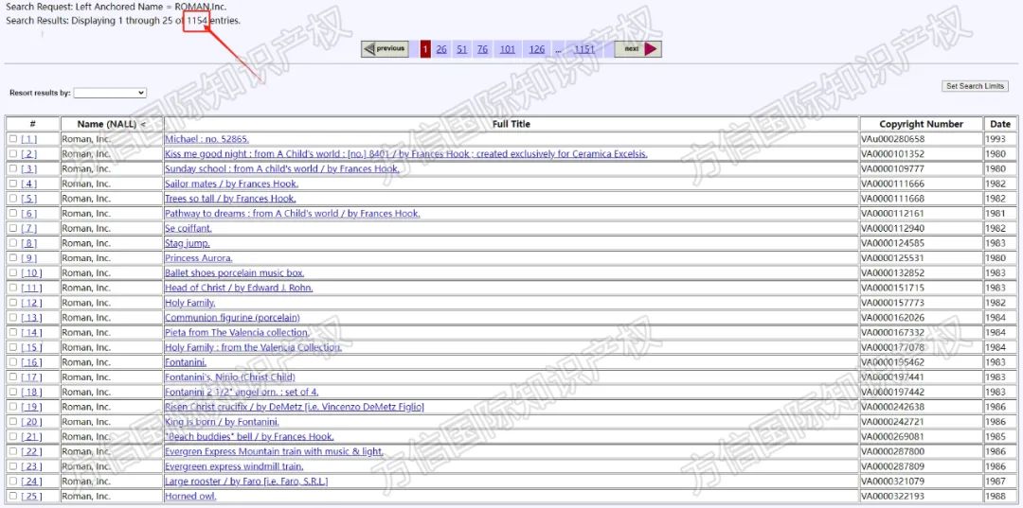This screenshot has width=1023, height=508.
Task: Open 'Large rooster / by Faro' link
Action: pos(246,482)
